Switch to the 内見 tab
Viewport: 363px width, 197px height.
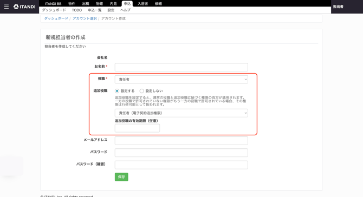click(x=113, y=3)
